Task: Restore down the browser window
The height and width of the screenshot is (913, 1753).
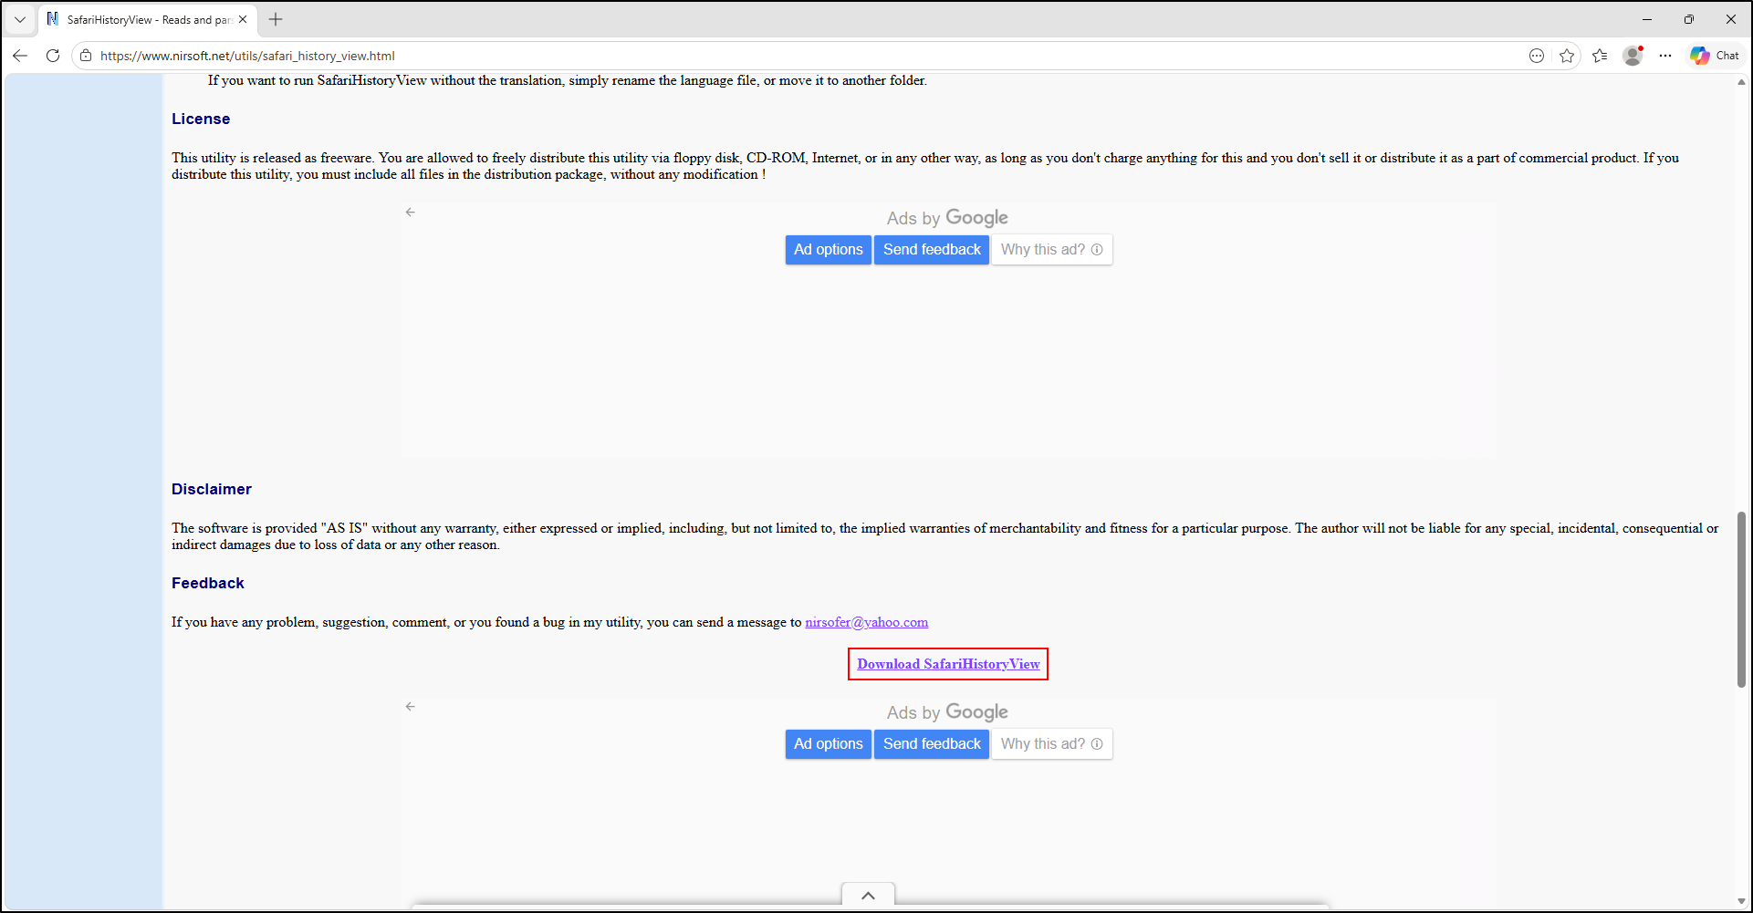Action: (1689, 19)
